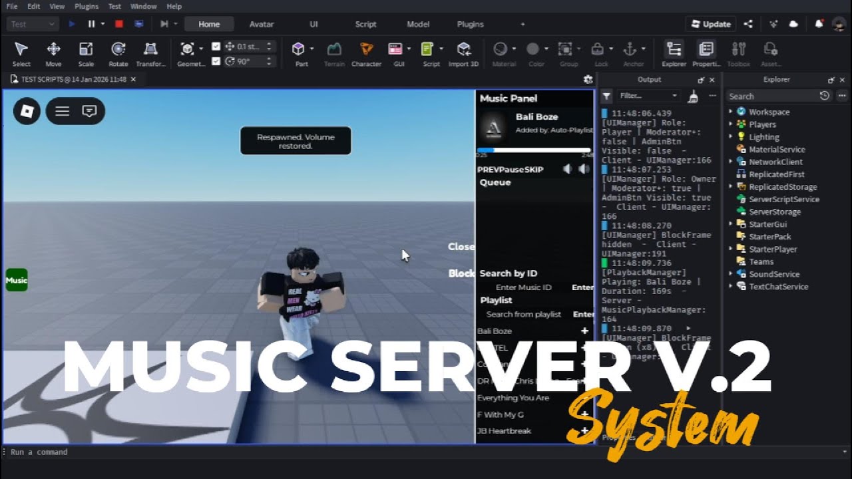Click the share icon near Update
Viewport: 852px width, 479px height.
[x=748, y=24]
